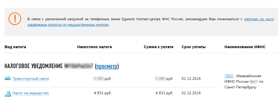Click the orange exclamation warning icon

pyautogui.click(x=15, y=19)
